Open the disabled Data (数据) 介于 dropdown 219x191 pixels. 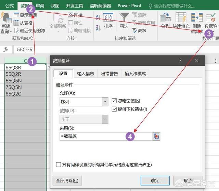tap(105, 119)
